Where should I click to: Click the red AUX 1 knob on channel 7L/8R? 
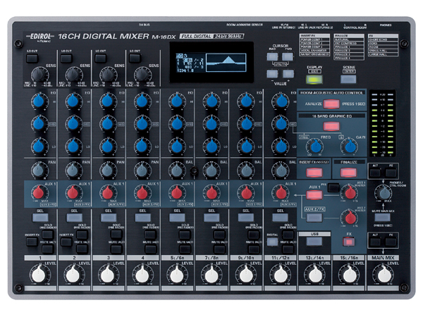click(x=211, y=193)
